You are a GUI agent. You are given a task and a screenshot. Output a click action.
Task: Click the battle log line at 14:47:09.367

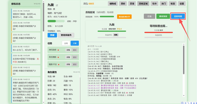coord(105,66)
